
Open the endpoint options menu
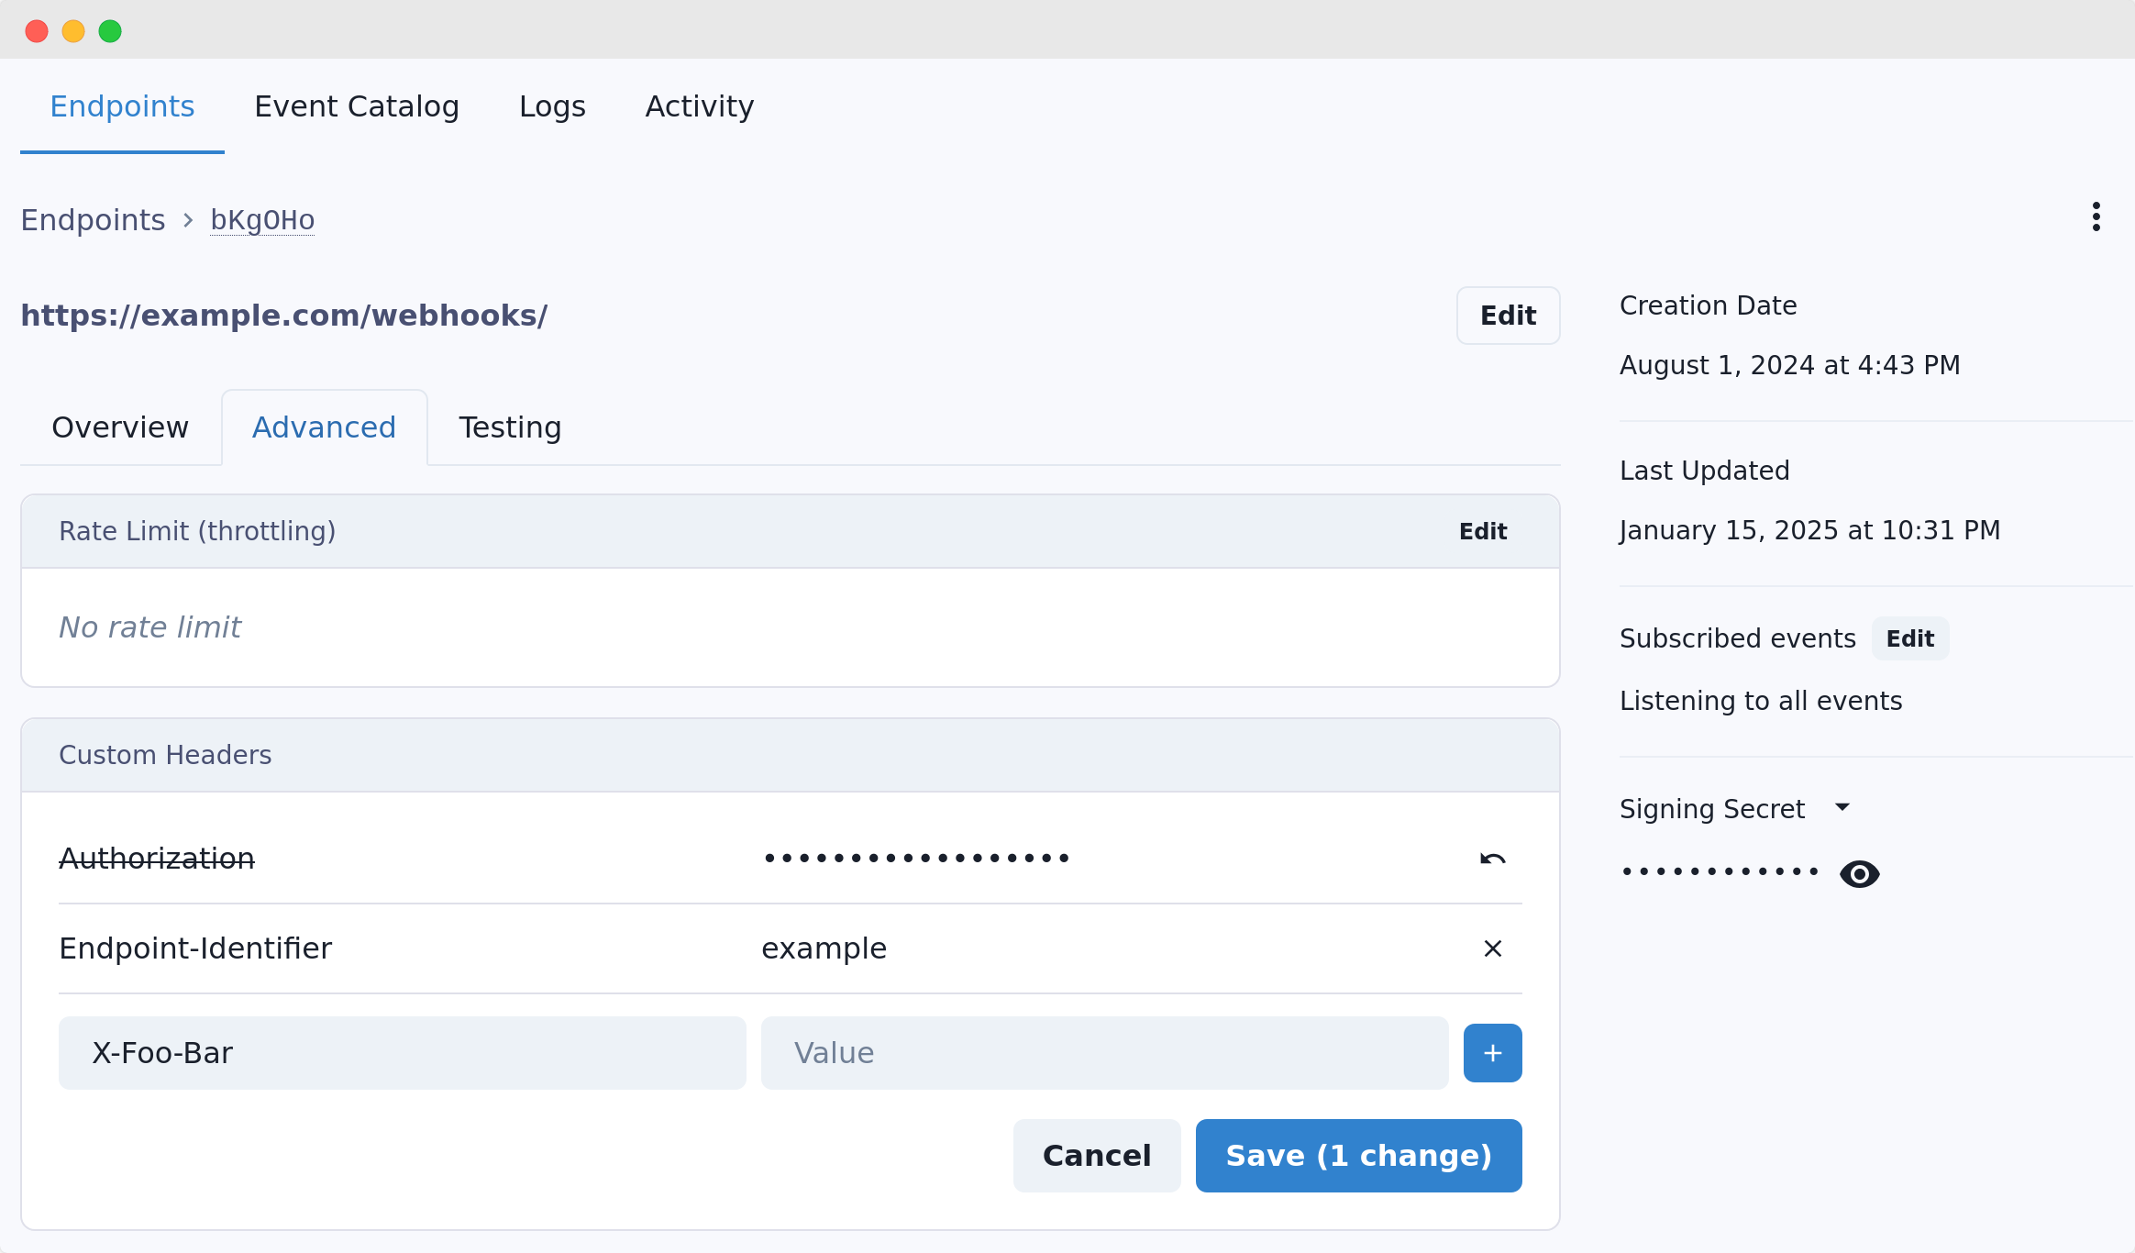[x=2095, y=217]
